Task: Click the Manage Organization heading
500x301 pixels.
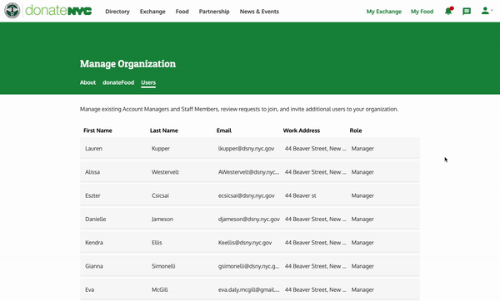Action: point(127,64)
